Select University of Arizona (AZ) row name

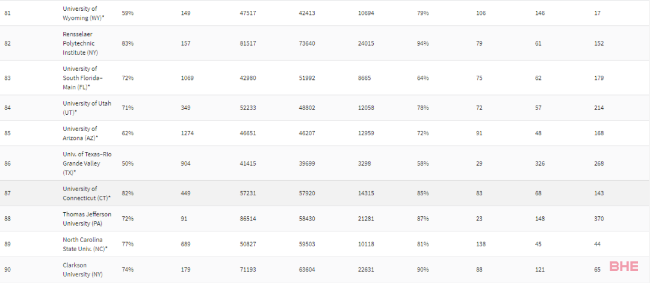81,133
